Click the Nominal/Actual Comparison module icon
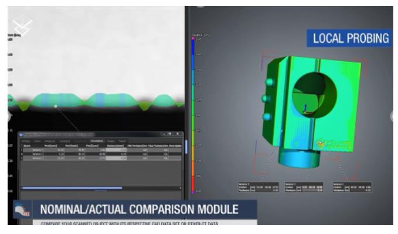Image resolution: width=398 pixels, height=234 pixels. pos(22,209)
